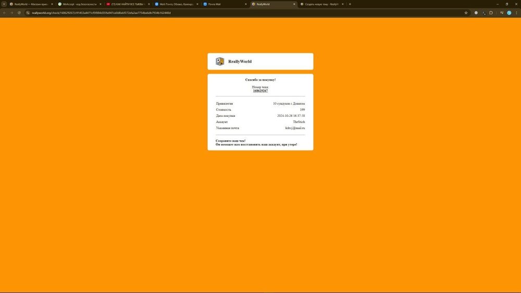Switch to the Mellcorpt код безопасности tab
The image size is (521, 293).
79,4
